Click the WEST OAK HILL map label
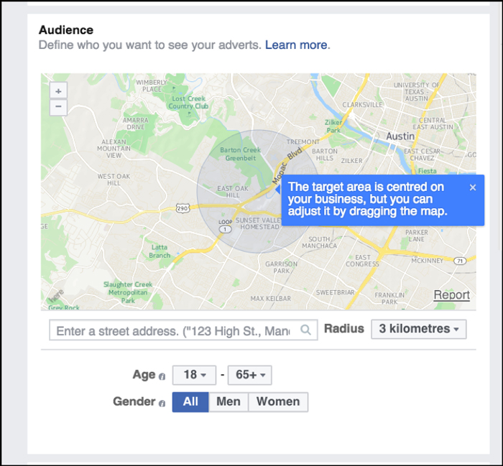 114,180
